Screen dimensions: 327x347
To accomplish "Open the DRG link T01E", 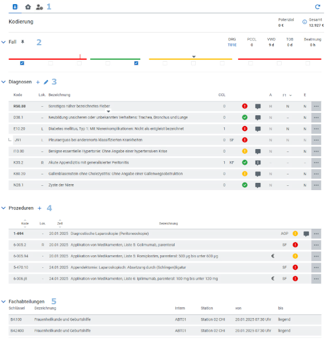I will 232,45.
